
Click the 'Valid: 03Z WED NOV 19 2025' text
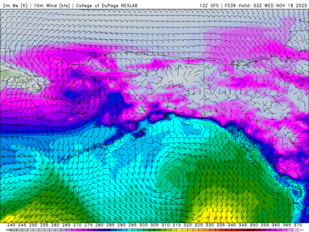[x=273, y=5]
